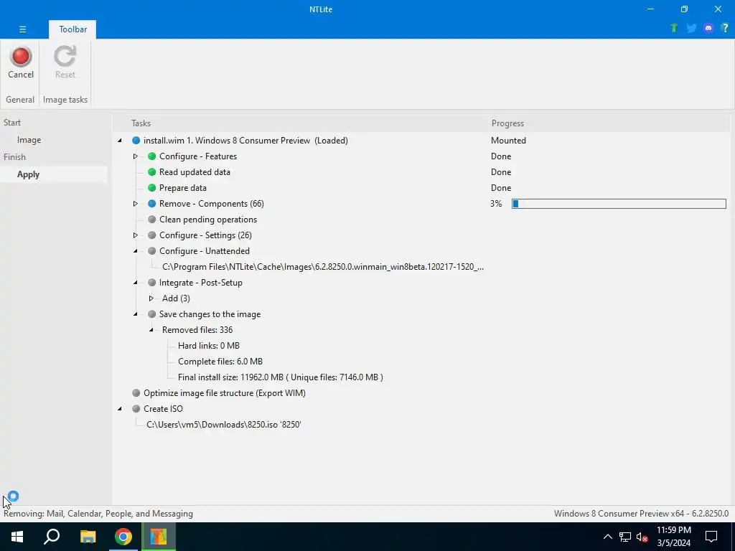Open network status tray icon

(x=625, y=537)
